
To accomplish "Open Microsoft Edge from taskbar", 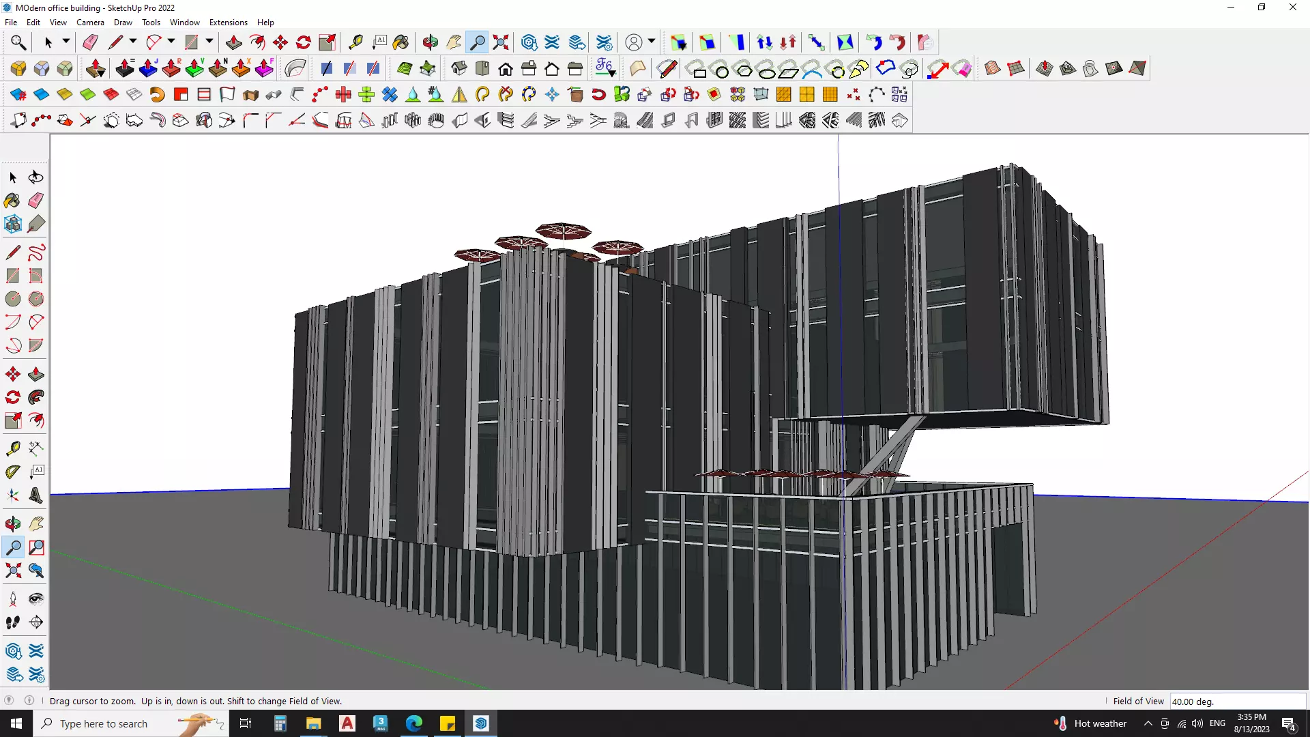I will click(414, 723).
